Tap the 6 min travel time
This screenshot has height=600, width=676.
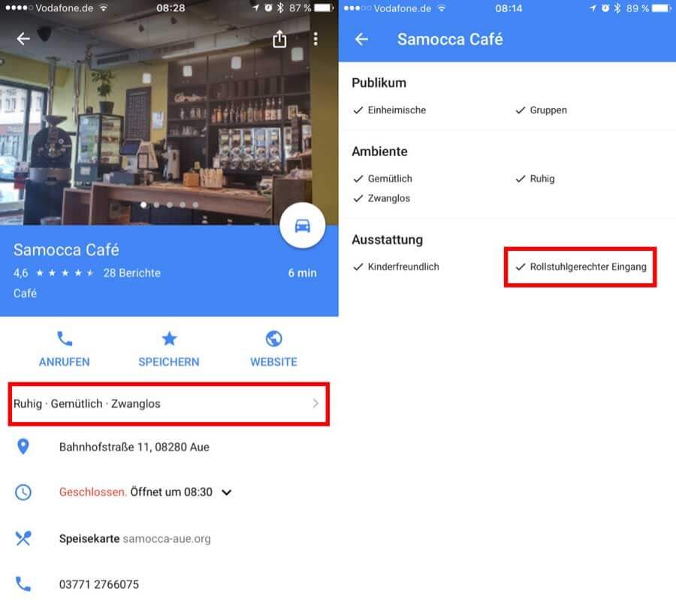point(302,273)
